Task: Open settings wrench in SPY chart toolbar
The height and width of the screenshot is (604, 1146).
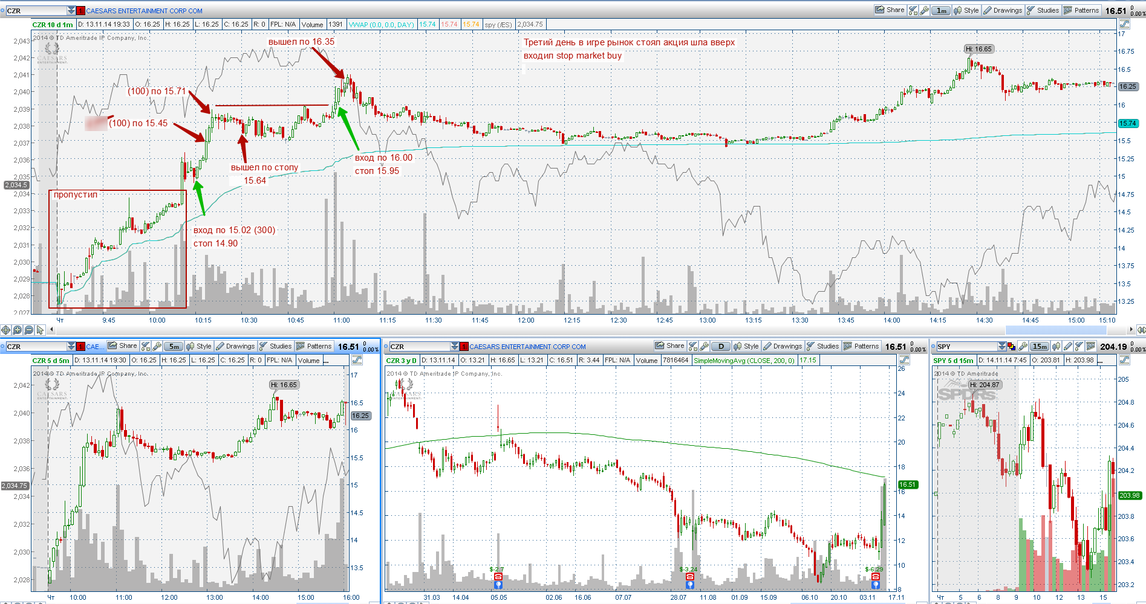Action: (x=1023, y=346)
